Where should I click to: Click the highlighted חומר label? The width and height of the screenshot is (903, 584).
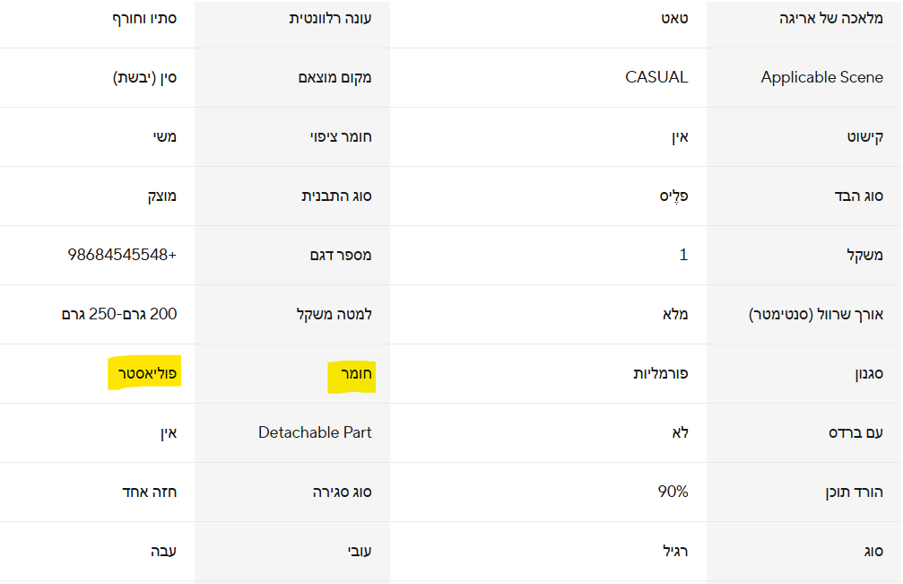coord(350,373)
